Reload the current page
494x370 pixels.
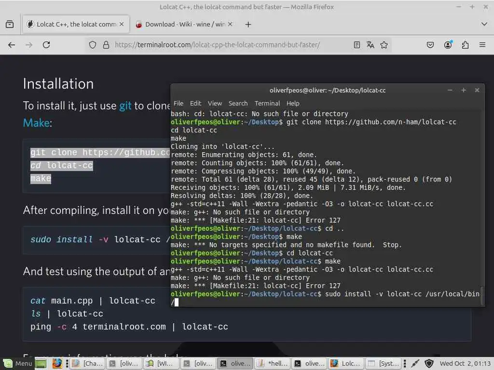pos(46,45)
